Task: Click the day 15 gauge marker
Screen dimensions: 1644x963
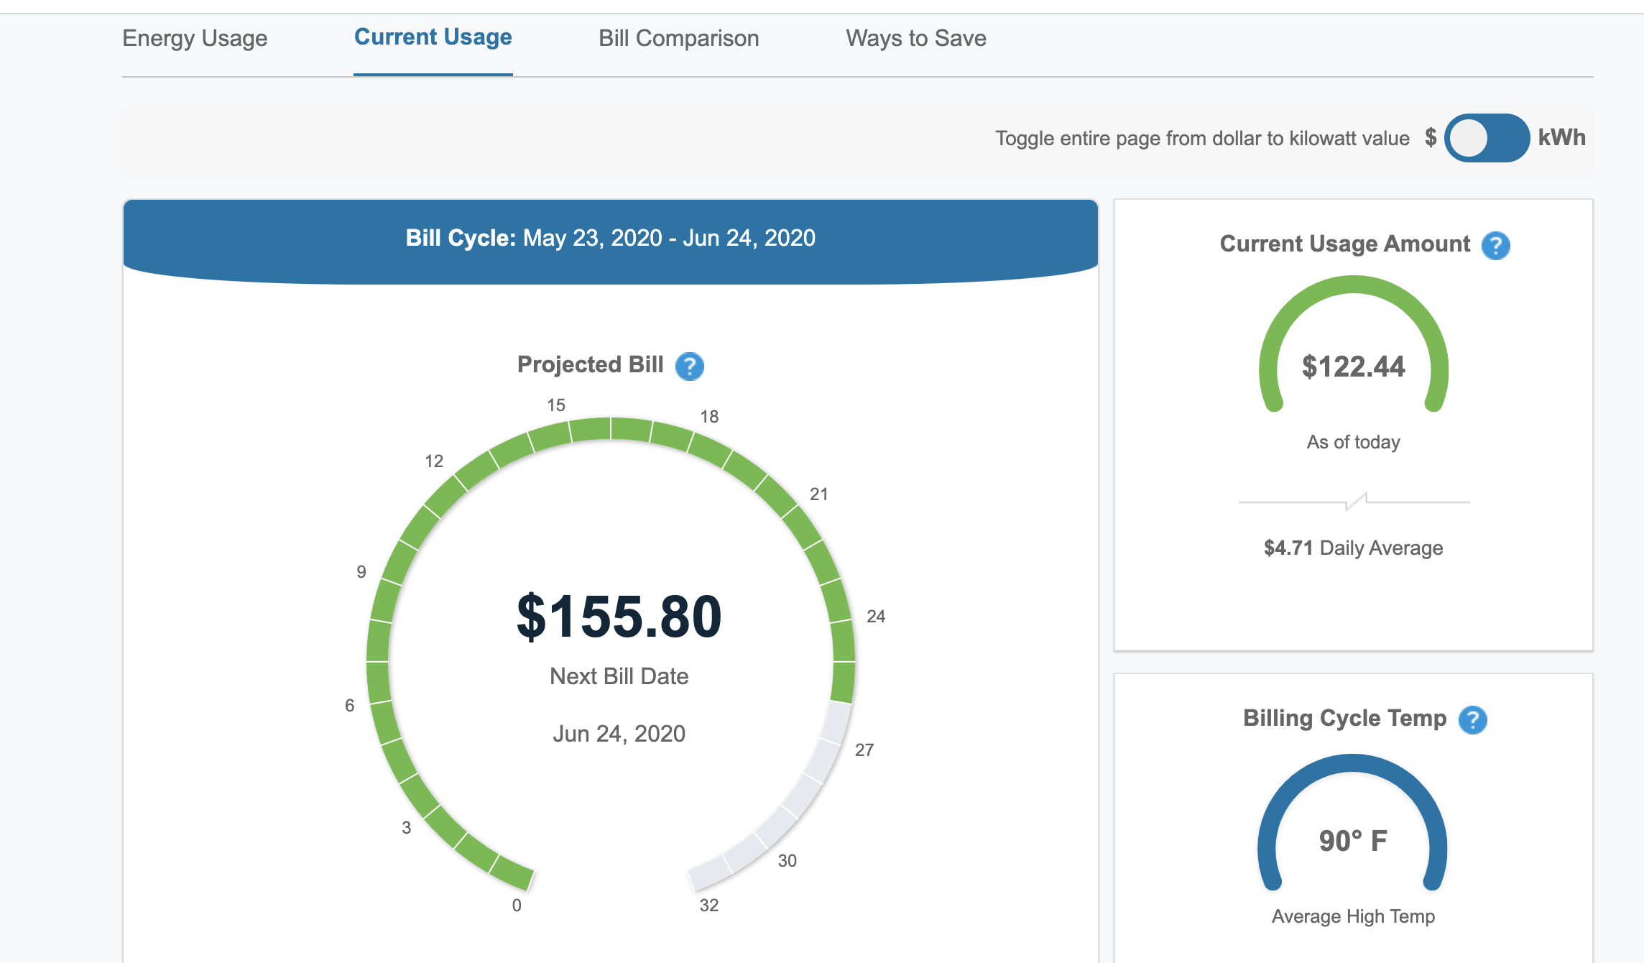Action: (555, 405)
